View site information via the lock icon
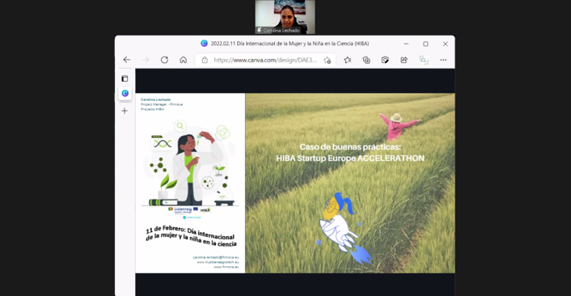The height and width of the screenshot is (296, 571). point(205,60)
